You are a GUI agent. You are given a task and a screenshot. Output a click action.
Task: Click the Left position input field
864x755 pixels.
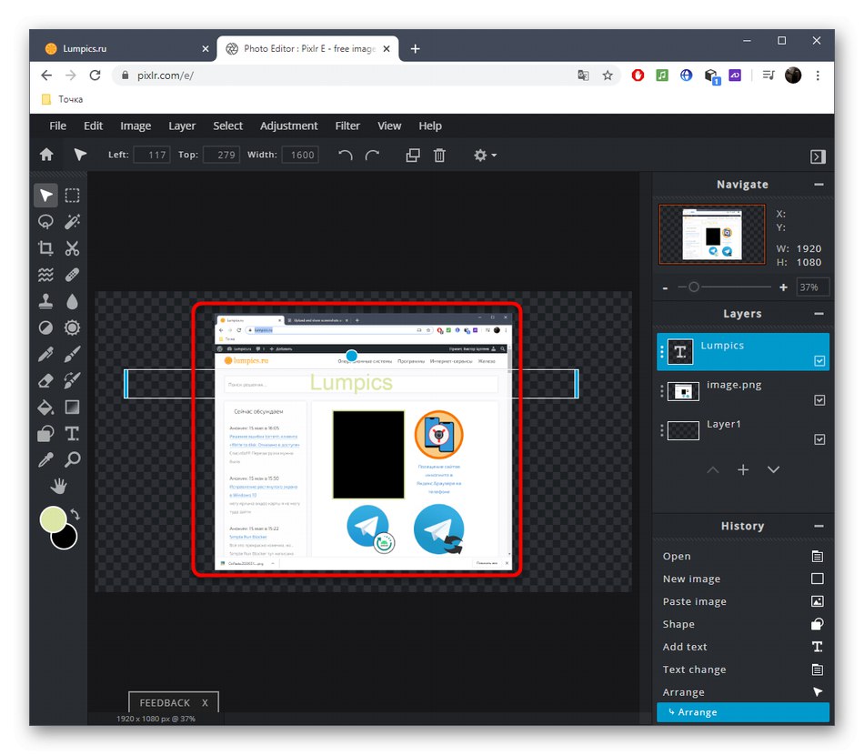coord(152,155)
